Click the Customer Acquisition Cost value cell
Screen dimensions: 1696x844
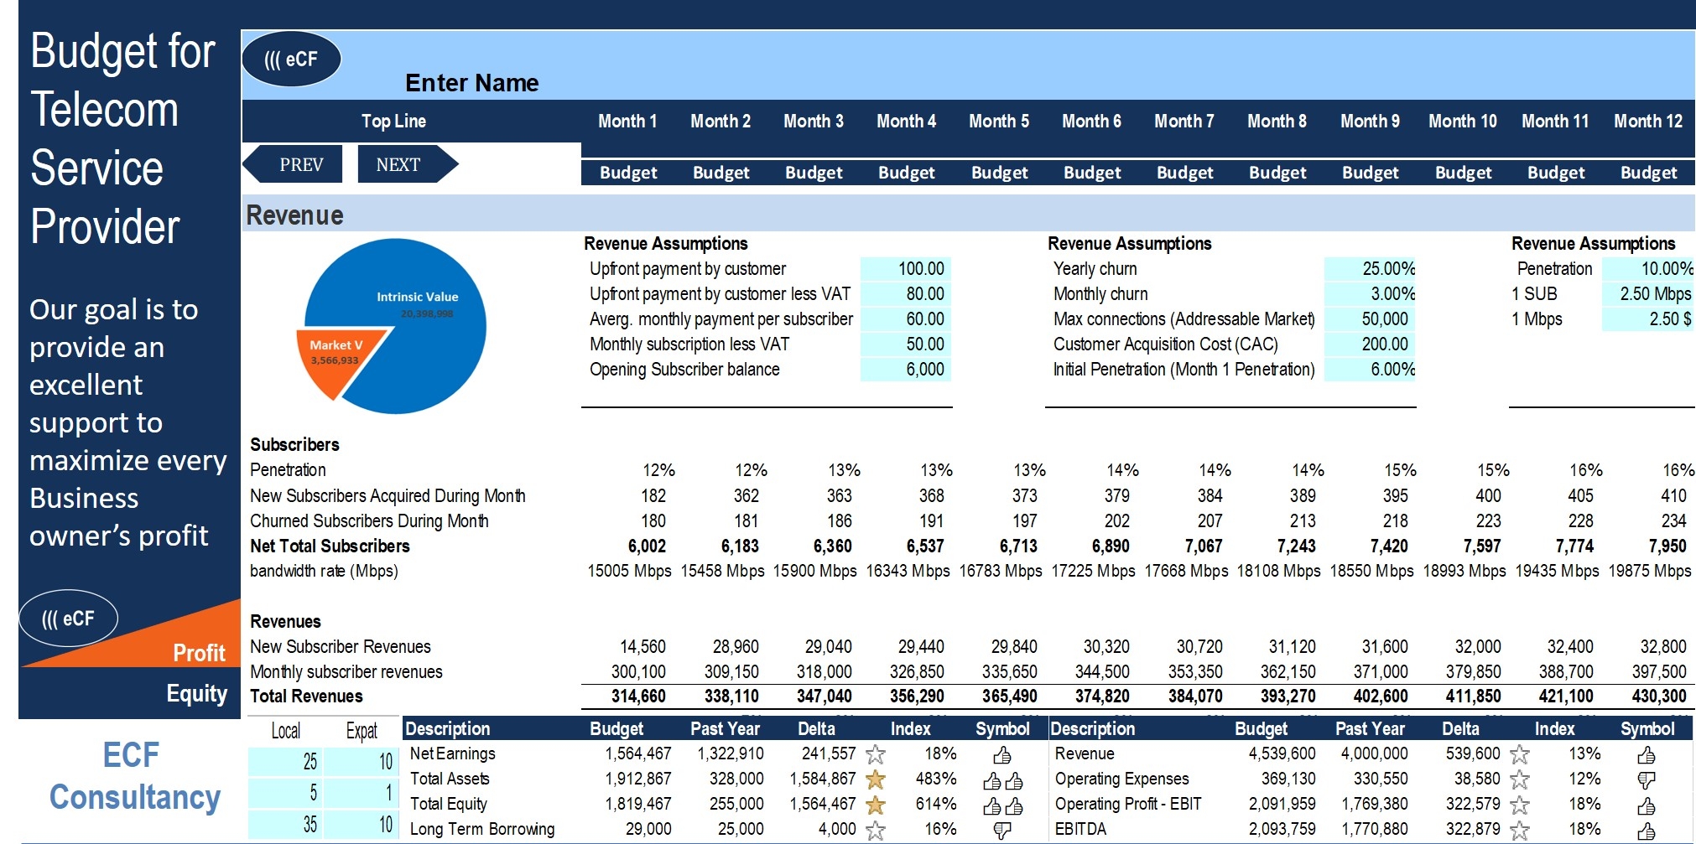[x=1370, y=344]
